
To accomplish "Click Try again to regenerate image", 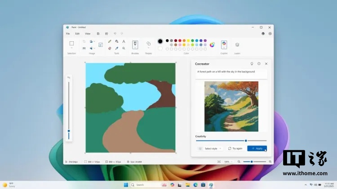I will click(235, 148).
